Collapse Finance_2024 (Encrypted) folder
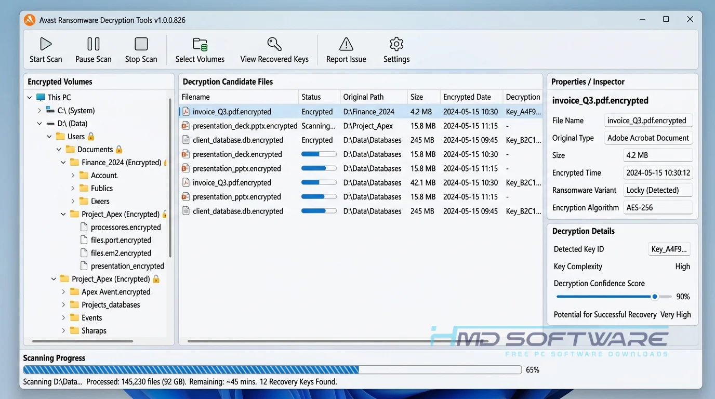715x399 pixels. pos(63,162)
